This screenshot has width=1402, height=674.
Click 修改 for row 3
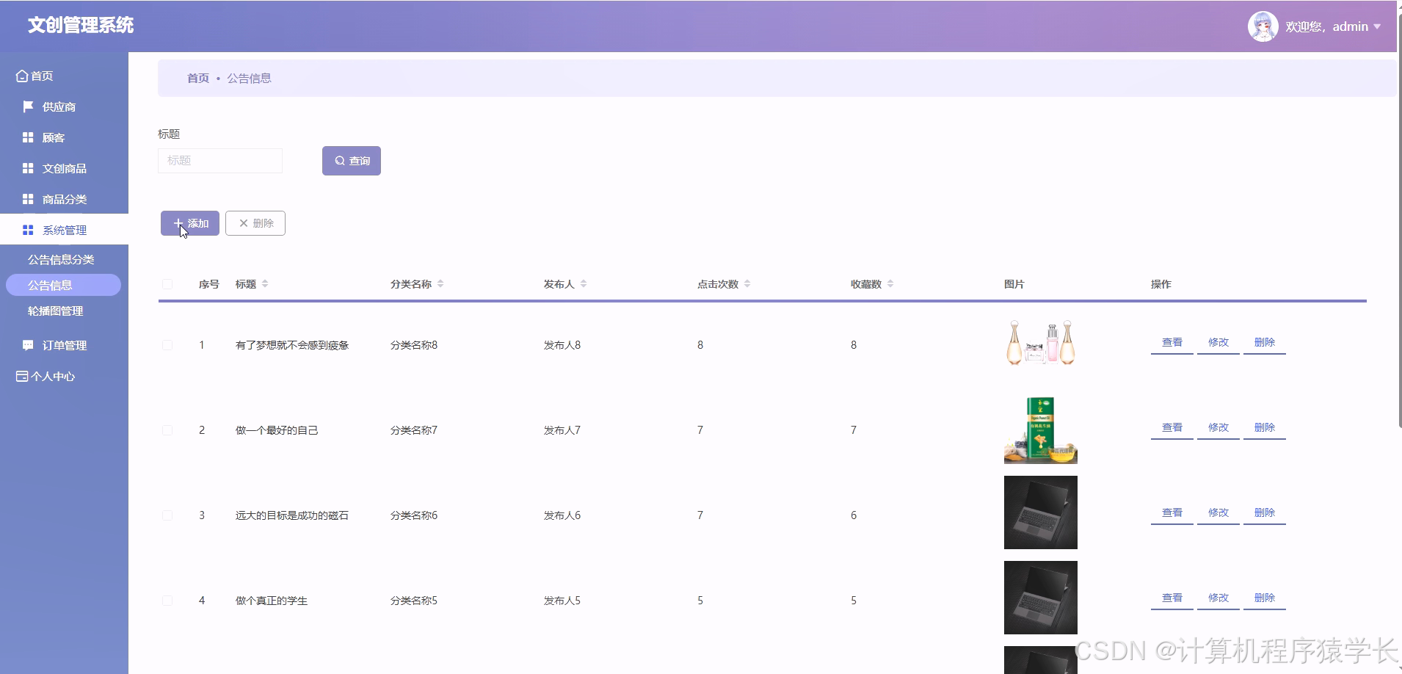click(x=1218, y=513)
